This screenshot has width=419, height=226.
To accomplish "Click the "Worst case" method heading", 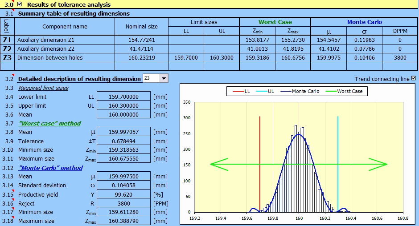I will click(49, 123).
